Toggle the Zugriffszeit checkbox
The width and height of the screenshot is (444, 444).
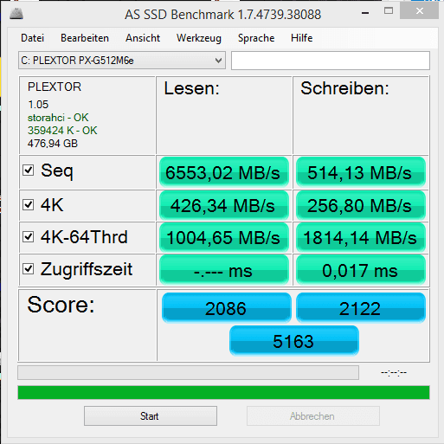click(29, 269)
